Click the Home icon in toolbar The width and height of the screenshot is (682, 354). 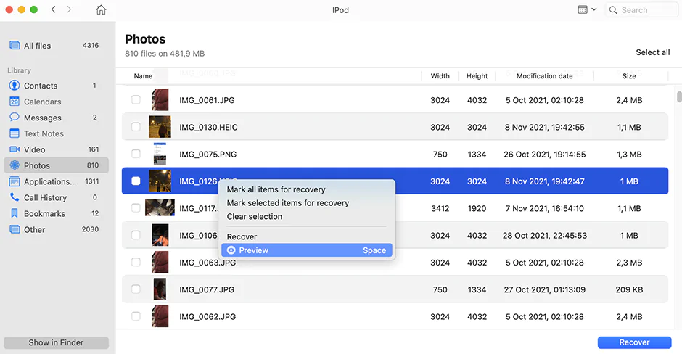click(x=101, y=10)
